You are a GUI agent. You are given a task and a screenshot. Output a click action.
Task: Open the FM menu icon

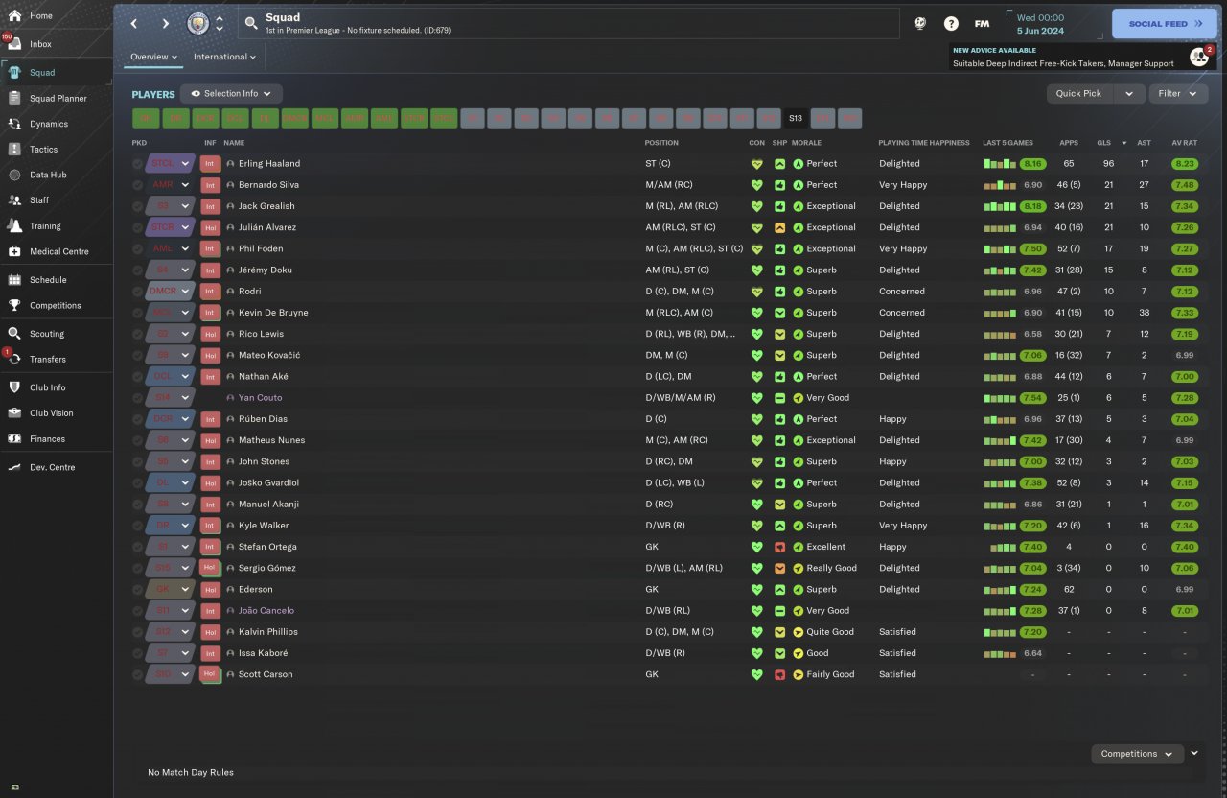click(x=982, y=23)
